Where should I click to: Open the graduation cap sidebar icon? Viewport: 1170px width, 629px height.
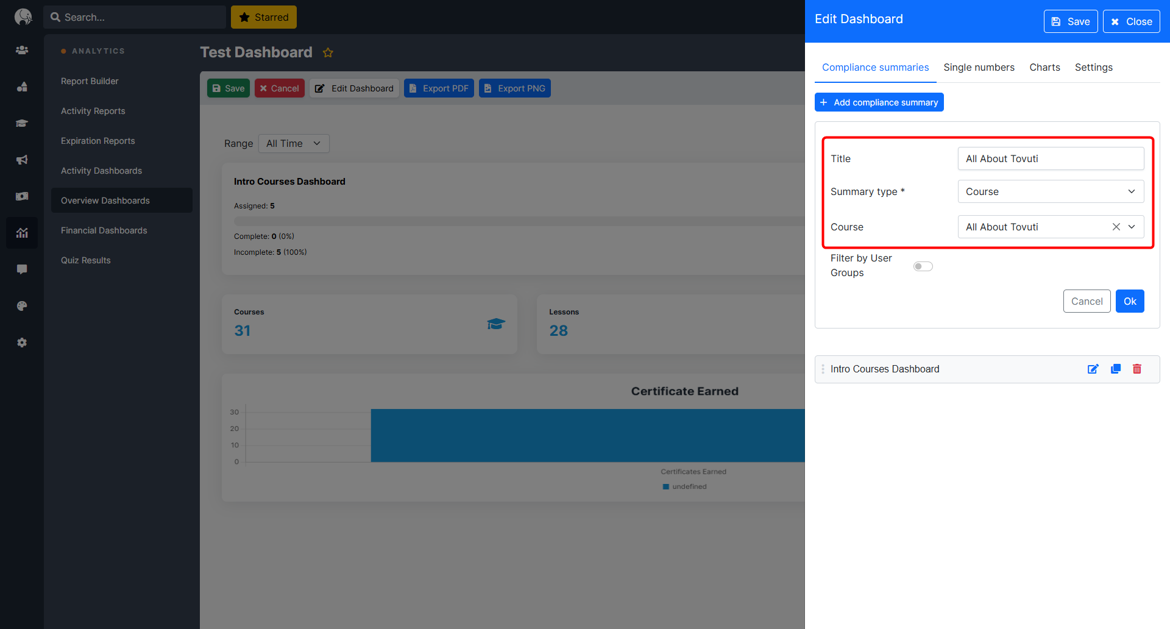22,123
